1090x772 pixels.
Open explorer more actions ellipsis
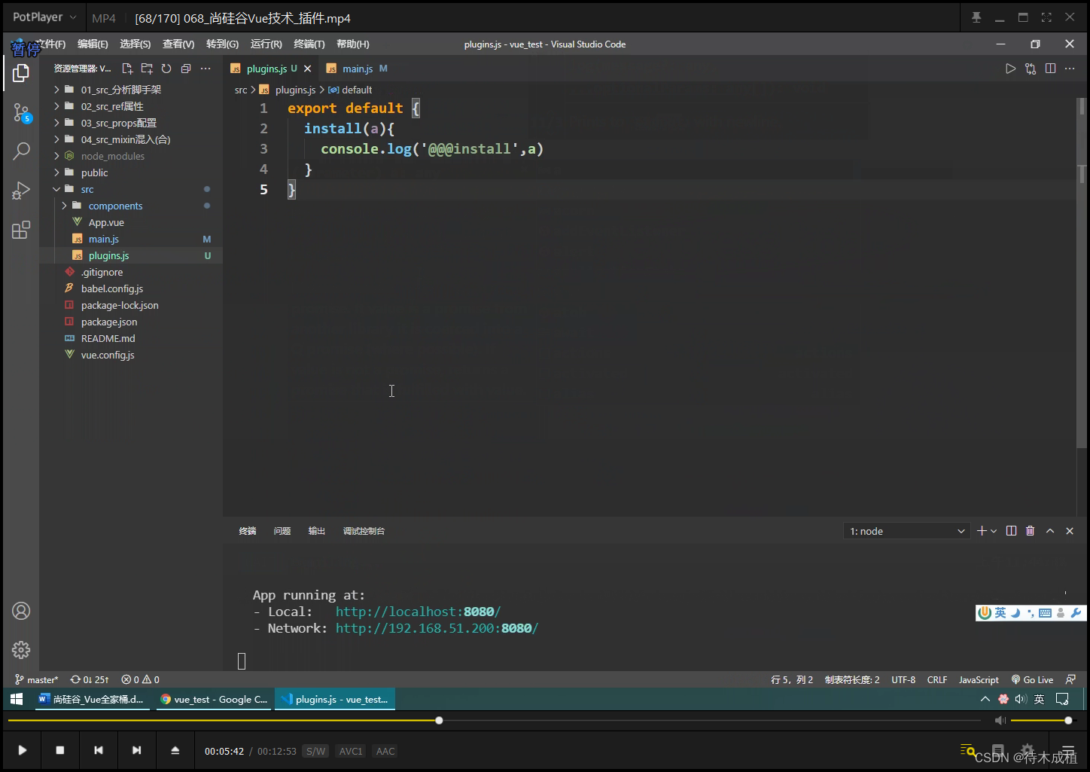206,69
